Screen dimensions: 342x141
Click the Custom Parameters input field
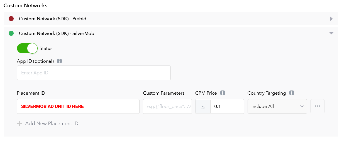(x=167, y=106)
